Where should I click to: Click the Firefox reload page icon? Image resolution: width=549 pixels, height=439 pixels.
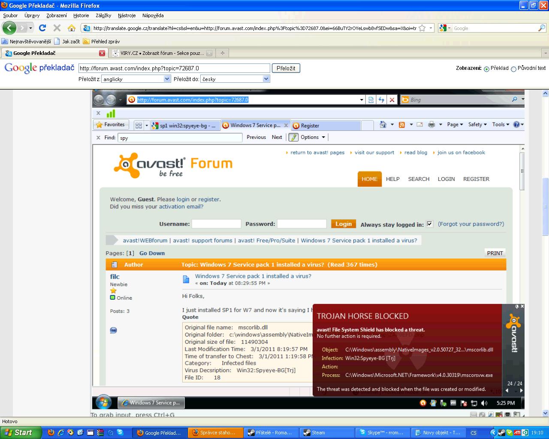[42, 28]
